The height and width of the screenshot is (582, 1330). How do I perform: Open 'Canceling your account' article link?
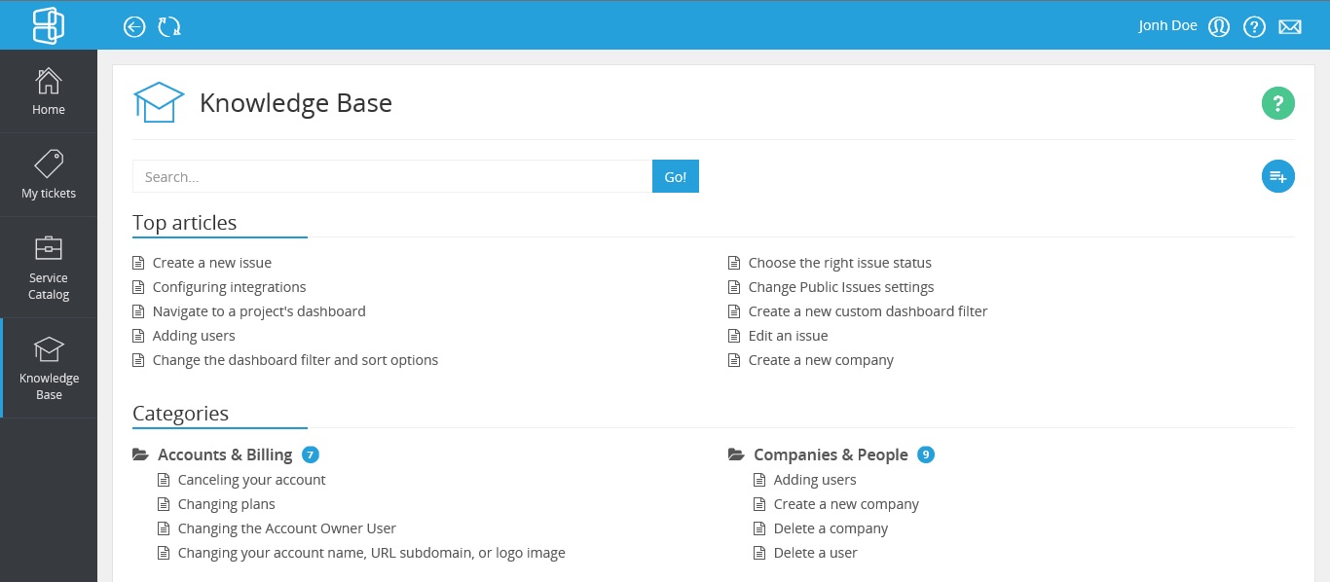tap(251, 480)
